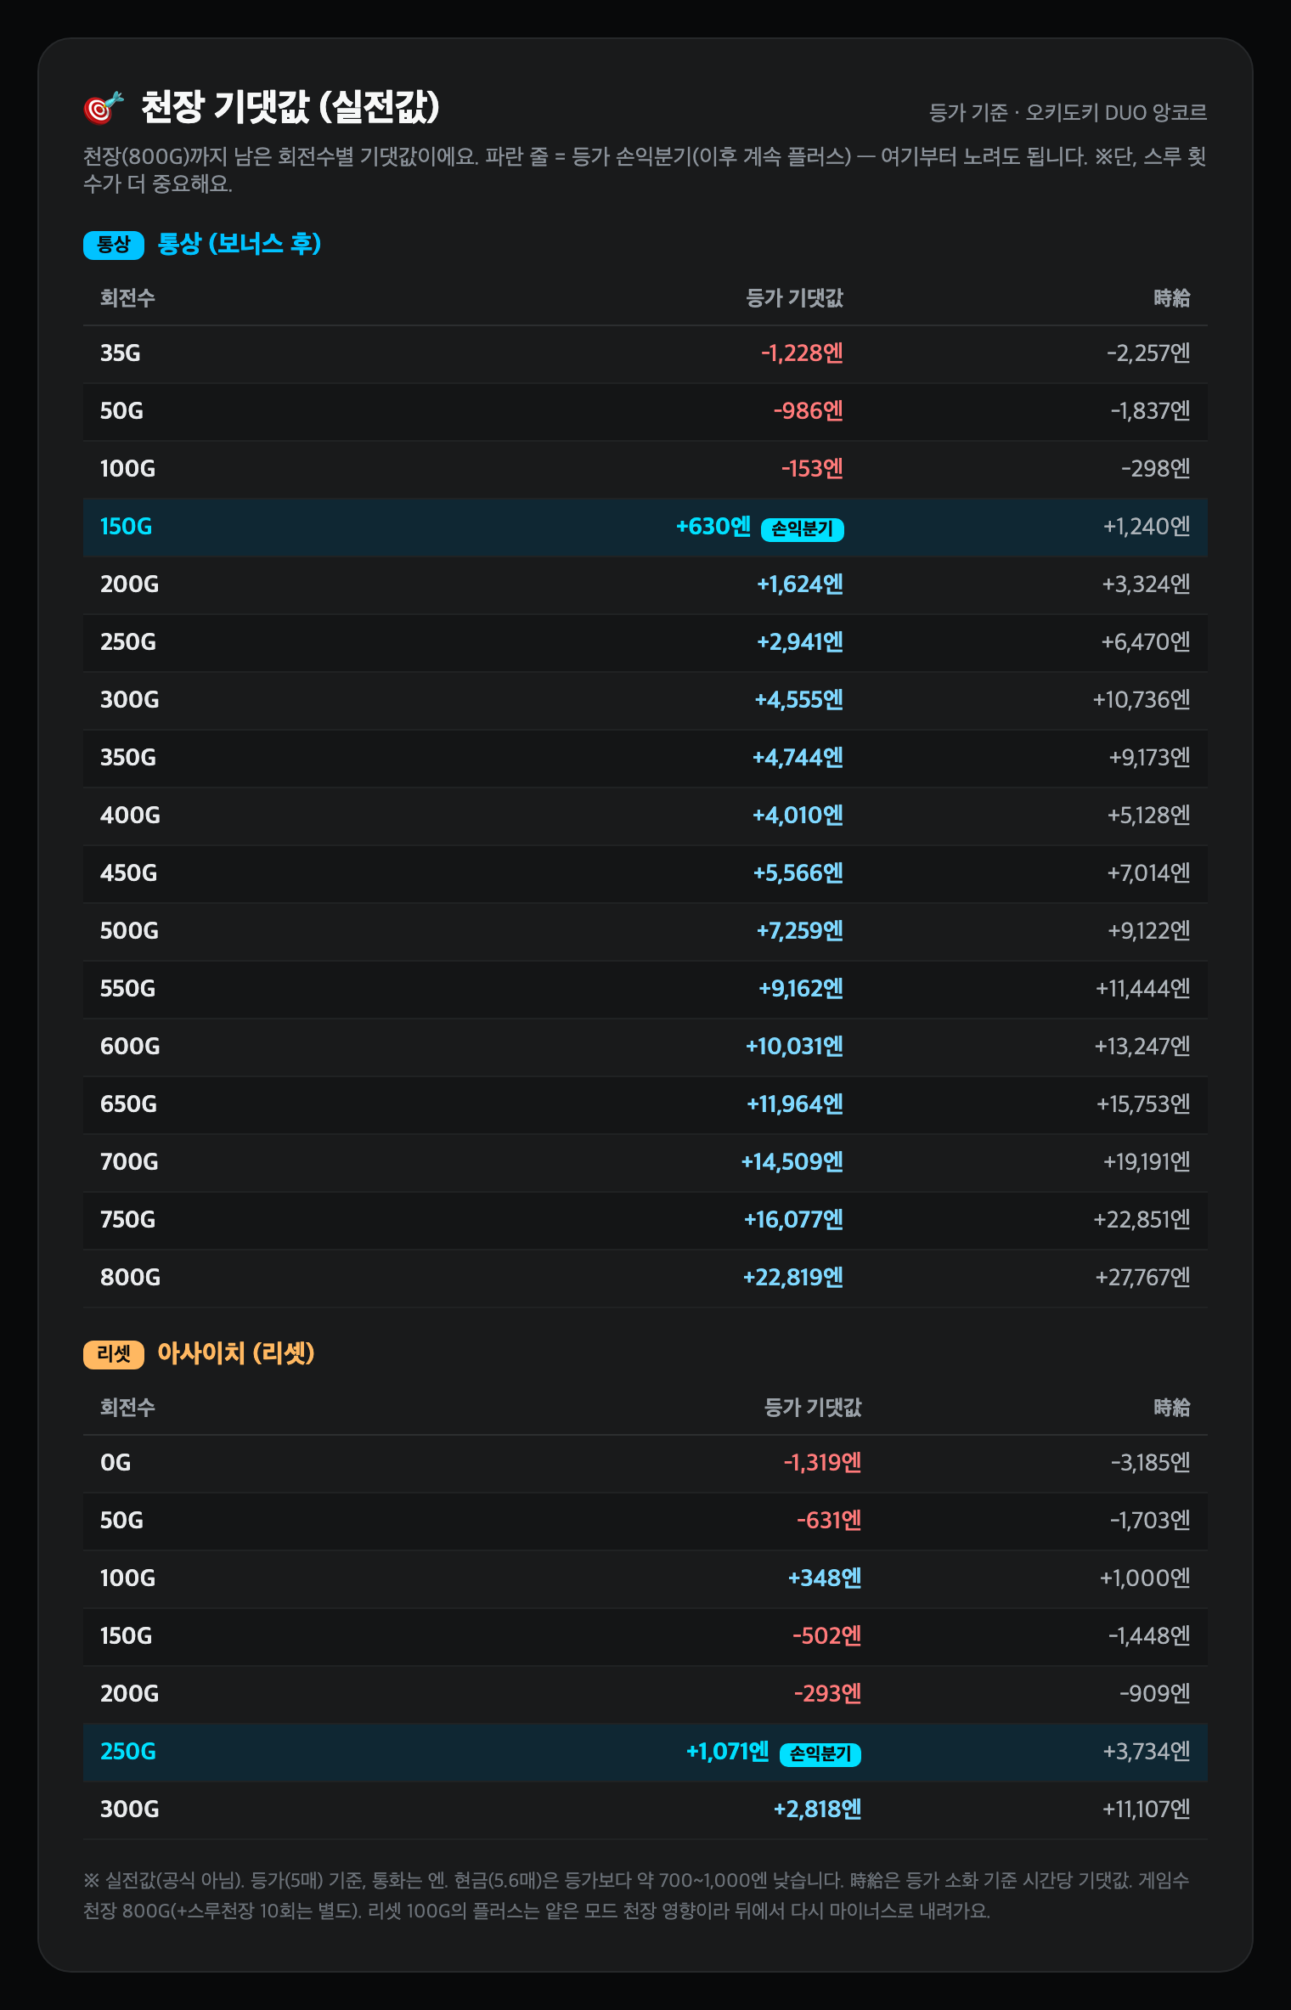Click the '-1,319엔' value
The height and width of the screenshot is (2010, 1291).
(x=822, y=1463)
